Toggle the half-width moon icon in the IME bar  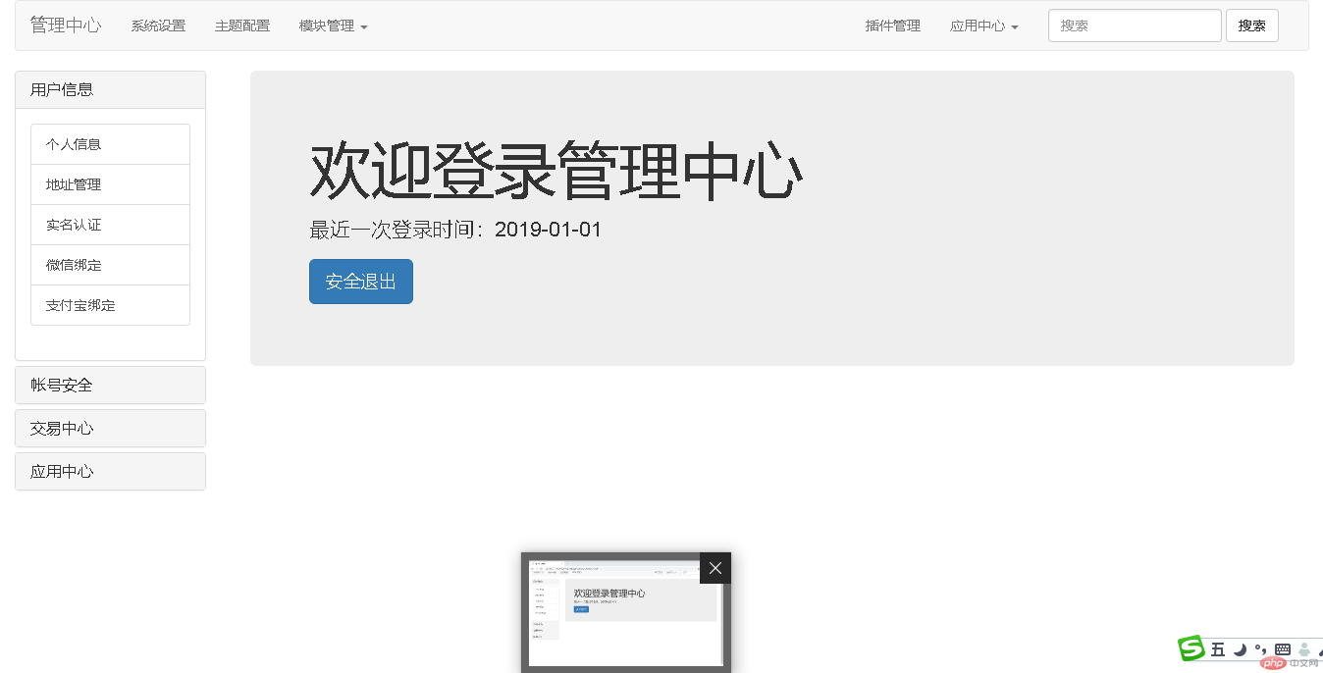[1240, 649]
